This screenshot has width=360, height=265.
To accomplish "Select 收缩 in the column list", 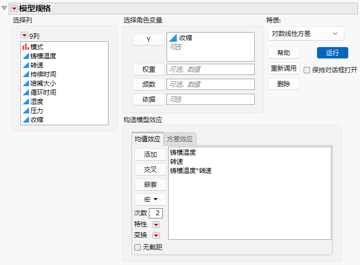I will (x=37, y=119).
